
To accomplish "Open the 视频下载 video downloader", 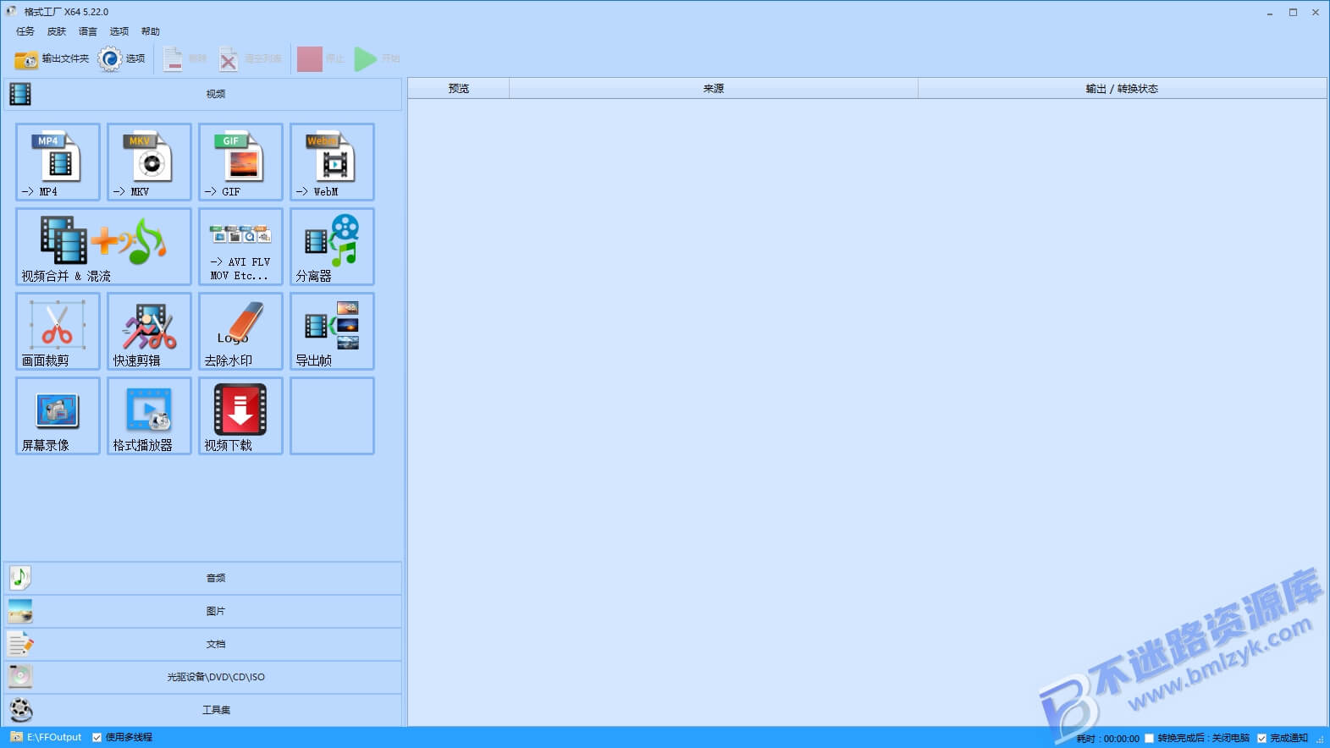I will [240, 415].
